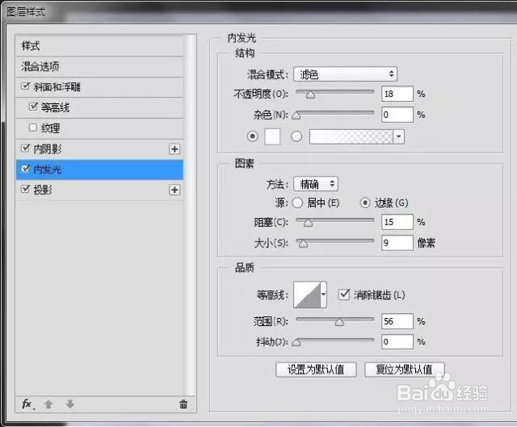The image size is (517, 427).
Task: Open 等高线 sub-option row under bevel
Action: pos(99,107)
